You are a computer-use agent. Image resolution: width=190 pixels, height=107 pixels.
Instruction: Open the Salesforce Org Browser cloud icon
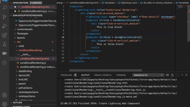(x=4, y=53)
